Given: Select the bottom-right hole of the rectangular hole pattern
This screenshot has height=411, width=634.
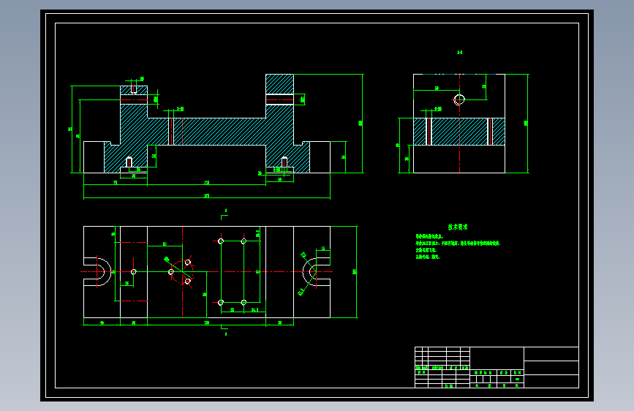Looking at the screenshot, I should (x=244, y=303).
